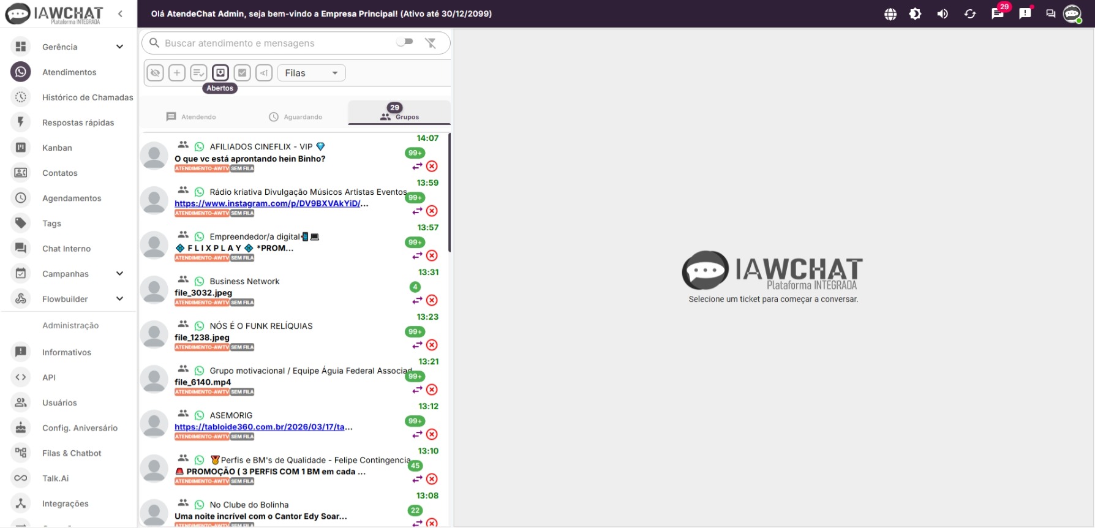Click the checked-box resolved tickets filter button
This screenshot has width=1095, height=528.
coord(243,73)
